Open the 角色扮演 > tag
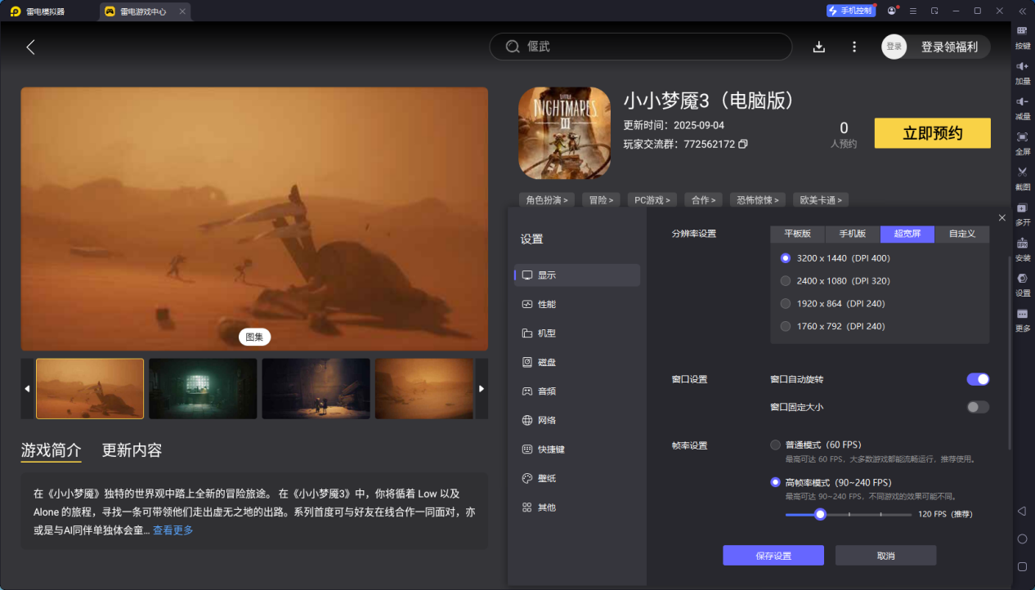 [x=547, y=199]
